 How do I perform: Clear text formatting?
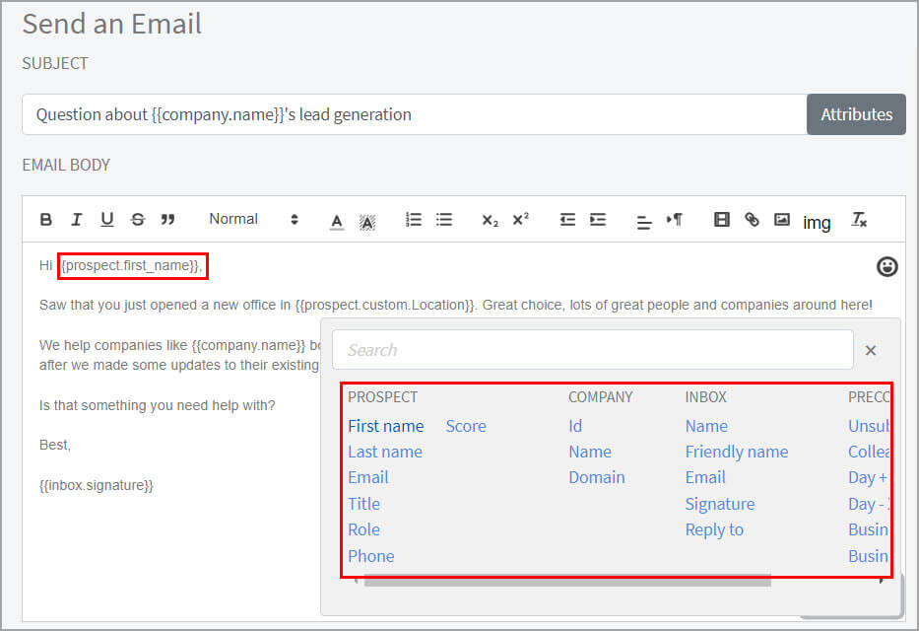[859, 220]
